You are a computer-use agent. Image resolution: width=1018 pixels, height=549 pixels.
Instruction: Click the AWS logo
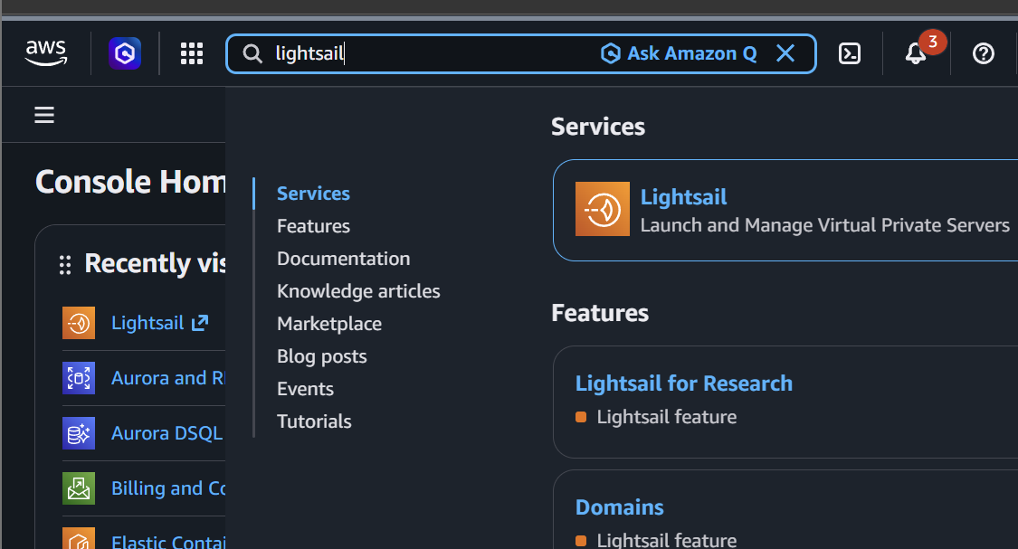(46, 53)
